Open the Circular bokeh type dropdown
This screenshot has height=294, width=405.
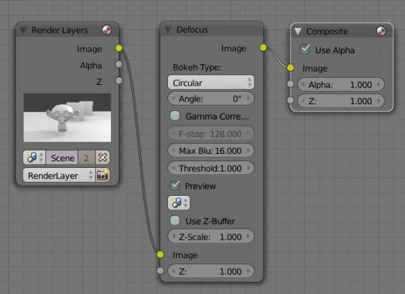210,83
